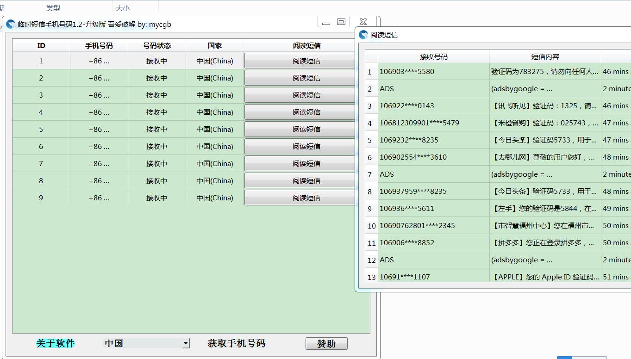Click the 【去哪儿网】 message content
Screen dimensions: 631x359
(545, 157)
